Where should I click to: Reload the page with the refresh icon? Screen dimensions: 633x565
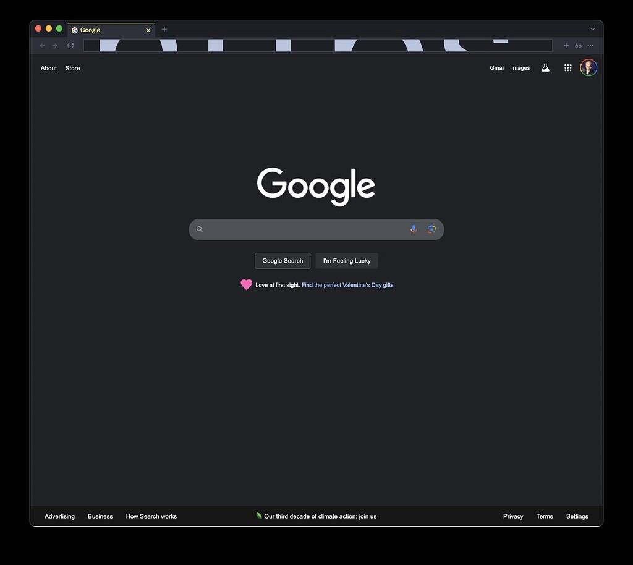(x=70, y=45)
